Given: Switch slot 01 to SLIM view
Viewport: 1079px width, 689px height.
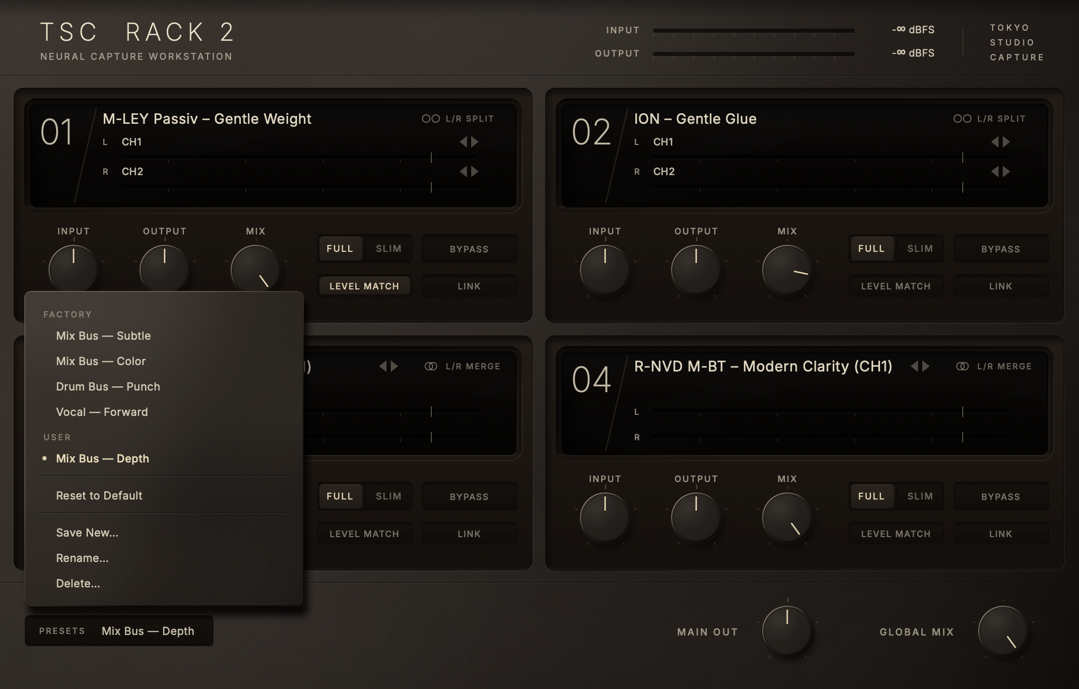Looking at the screenshot, I should tap(389, 249).
